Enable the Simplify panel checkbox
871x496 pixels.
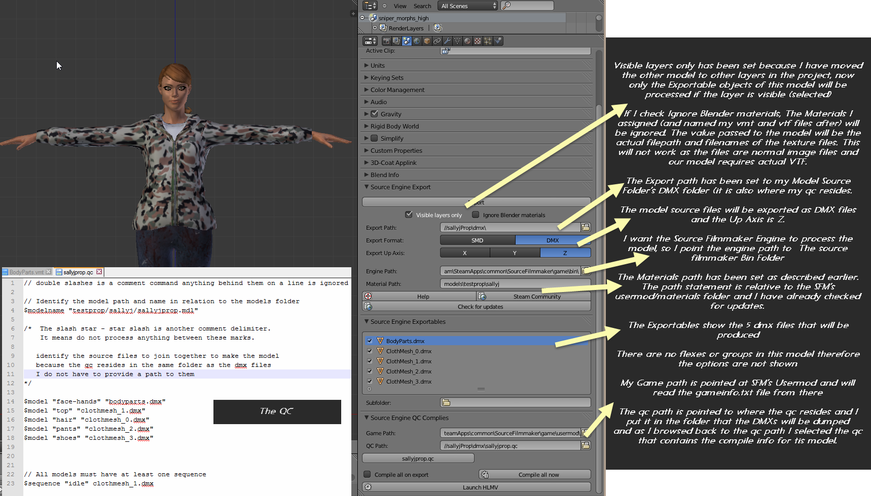(x=374, y=138)
